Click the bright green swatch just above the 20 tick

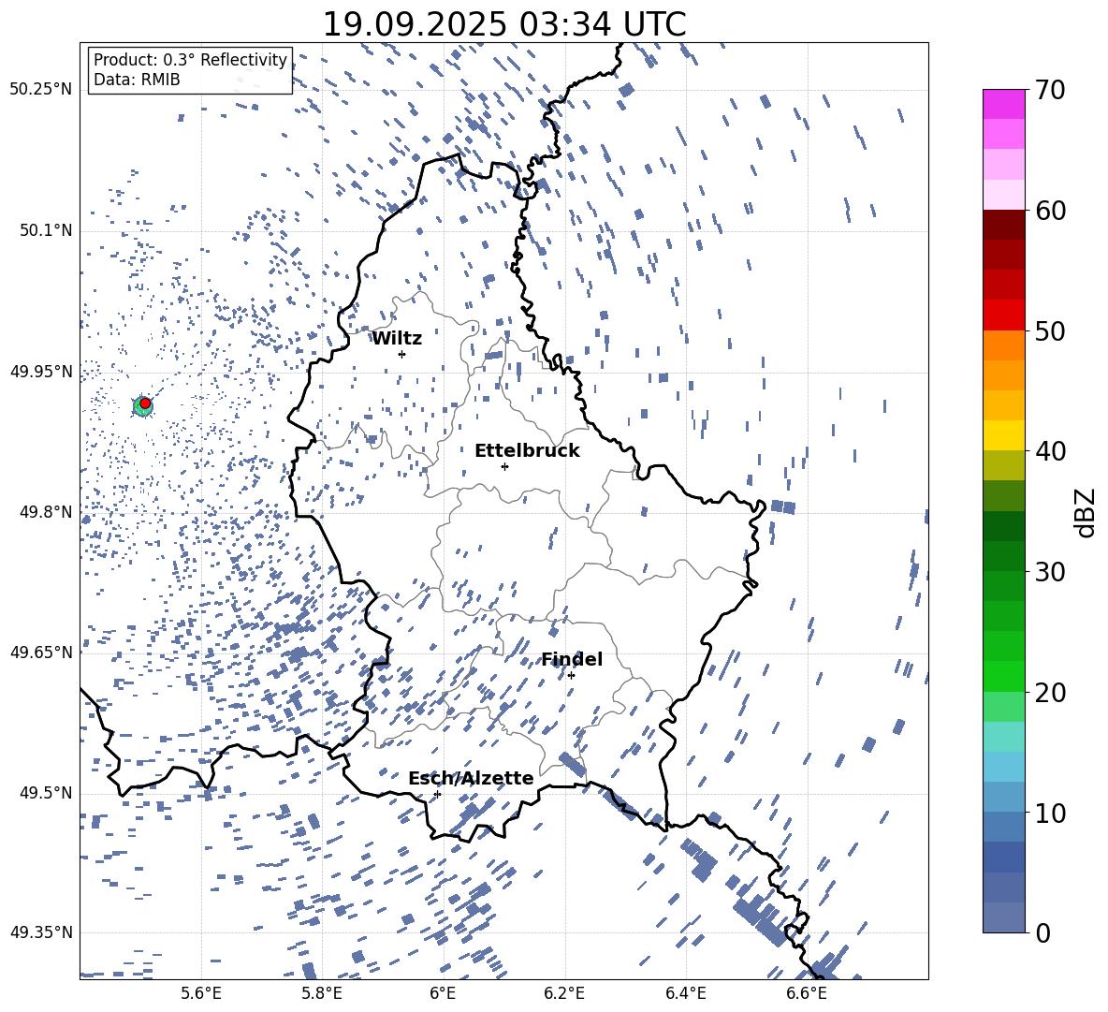pyautogui.click(x=1004, y=676)
